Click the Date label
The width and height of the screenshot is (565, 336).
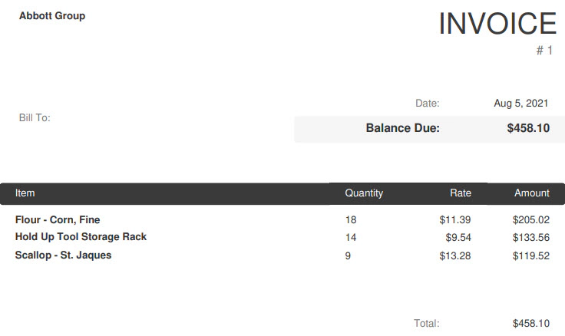pyautogui.click(x=428, y=104)
